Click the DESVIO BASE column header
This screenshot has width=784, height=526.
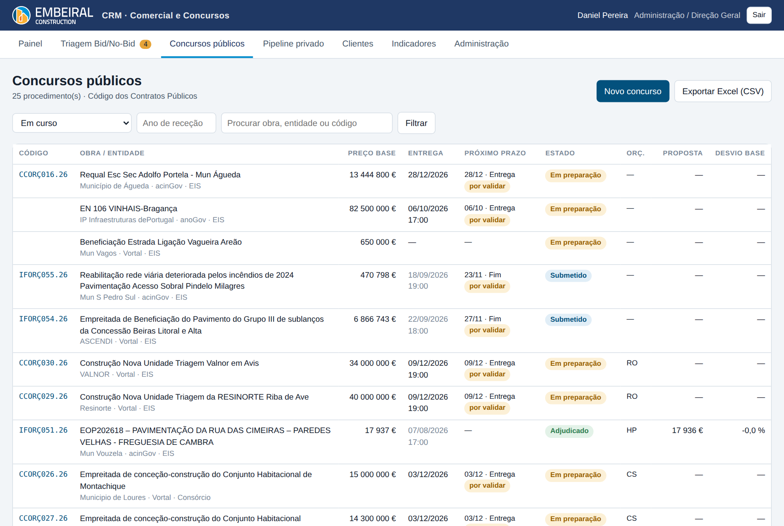pos(740,153)
